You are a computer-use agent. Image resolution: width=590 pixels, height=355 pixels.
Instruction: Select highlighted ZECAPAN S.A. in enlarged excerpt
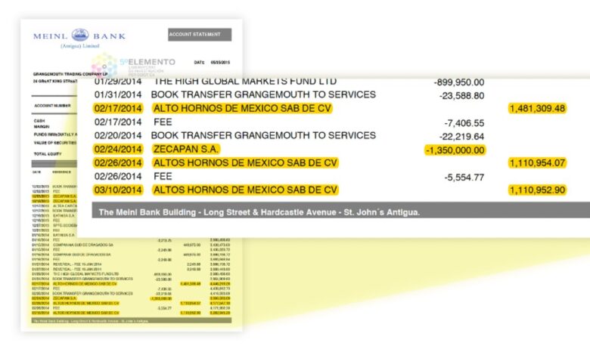(186, 149)
